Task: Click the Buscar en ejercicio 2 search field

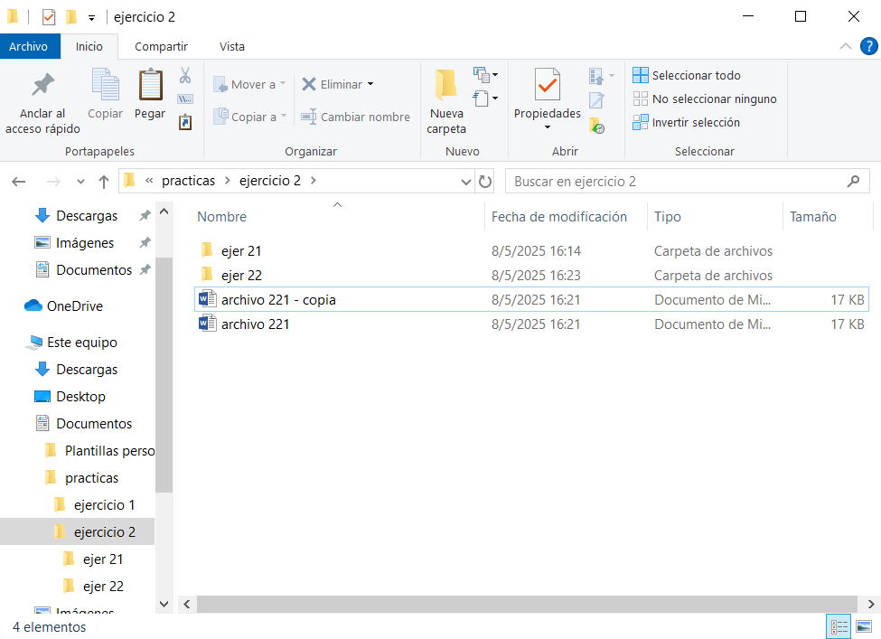Action: pyautogui.click(x=678, y=181)
